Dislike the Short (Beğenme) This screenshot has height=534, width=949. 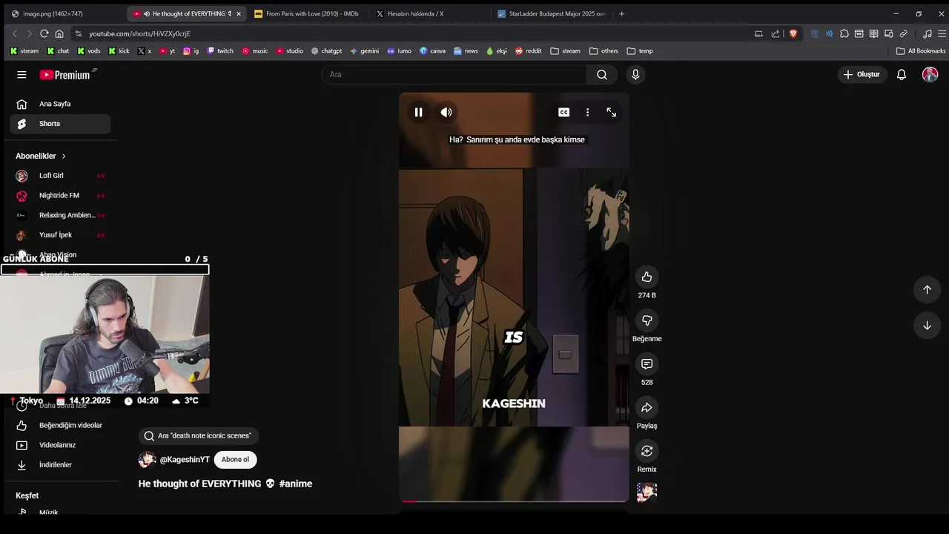coord(647,320)
